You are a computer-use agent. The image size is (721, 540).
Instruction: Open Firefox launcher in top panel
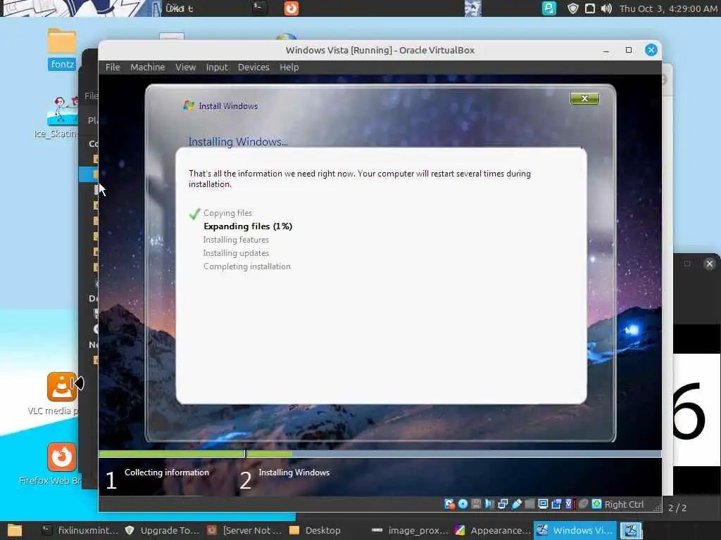pyautogui.click(x=291, y=8)
